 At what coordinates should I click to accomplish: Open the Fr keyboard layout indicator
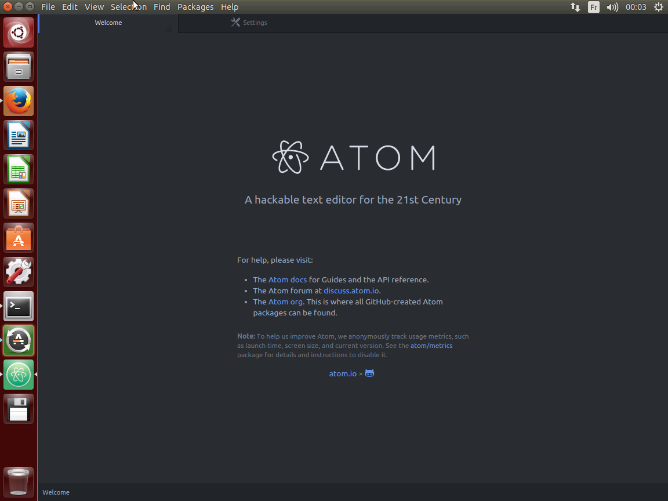[x=593, y=7]
